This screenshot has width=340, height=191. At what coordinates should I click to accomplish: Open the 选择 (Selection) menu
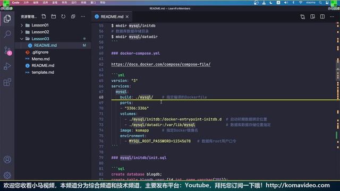(x=45, y=3)
